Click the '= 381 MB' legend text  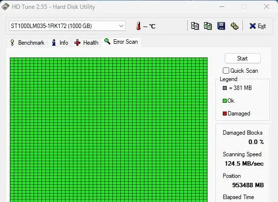tap(240, 88)
